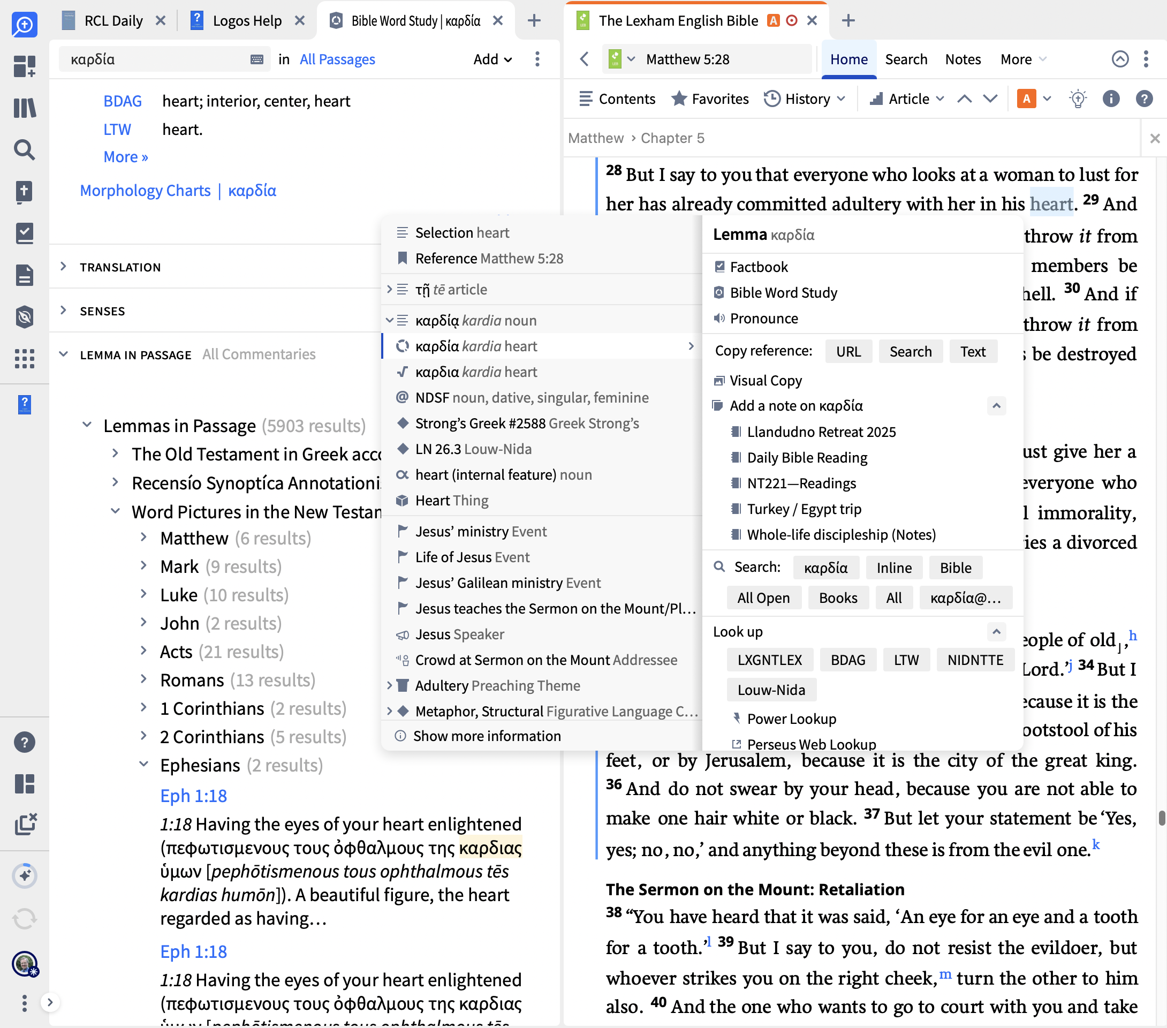Open the user profile avatar
Viewport: 1167px width, 1028px height.
pyautogui.click(x=25, y=964)
